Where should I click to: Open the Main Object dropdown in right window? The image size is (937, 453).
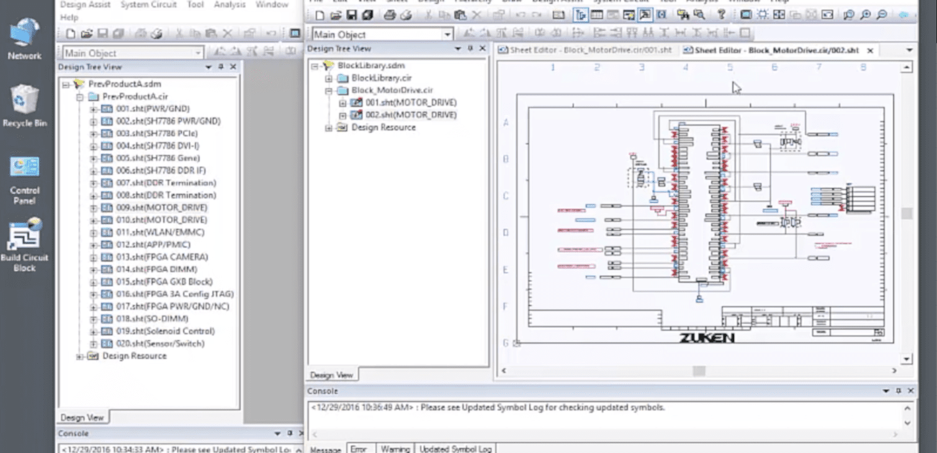tap(447, 35)
